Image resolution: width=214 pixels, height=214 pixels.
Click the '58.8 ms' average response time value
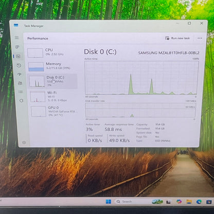(113, 129)
